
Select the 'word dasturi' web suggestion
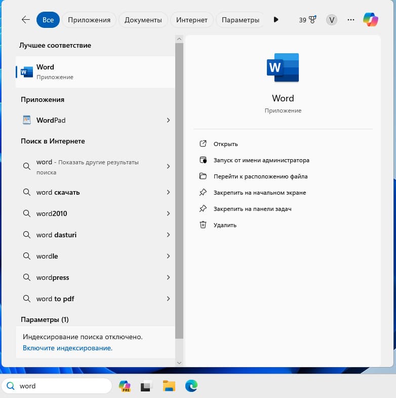[95, 235]
